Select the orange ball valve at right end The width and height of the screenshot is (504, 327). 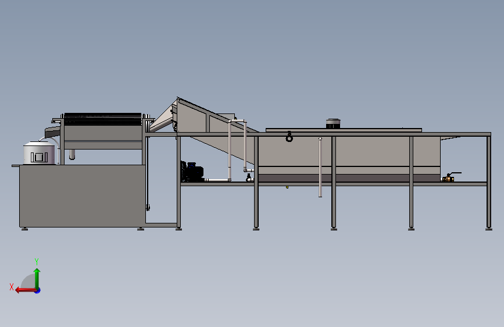[449, 178]
